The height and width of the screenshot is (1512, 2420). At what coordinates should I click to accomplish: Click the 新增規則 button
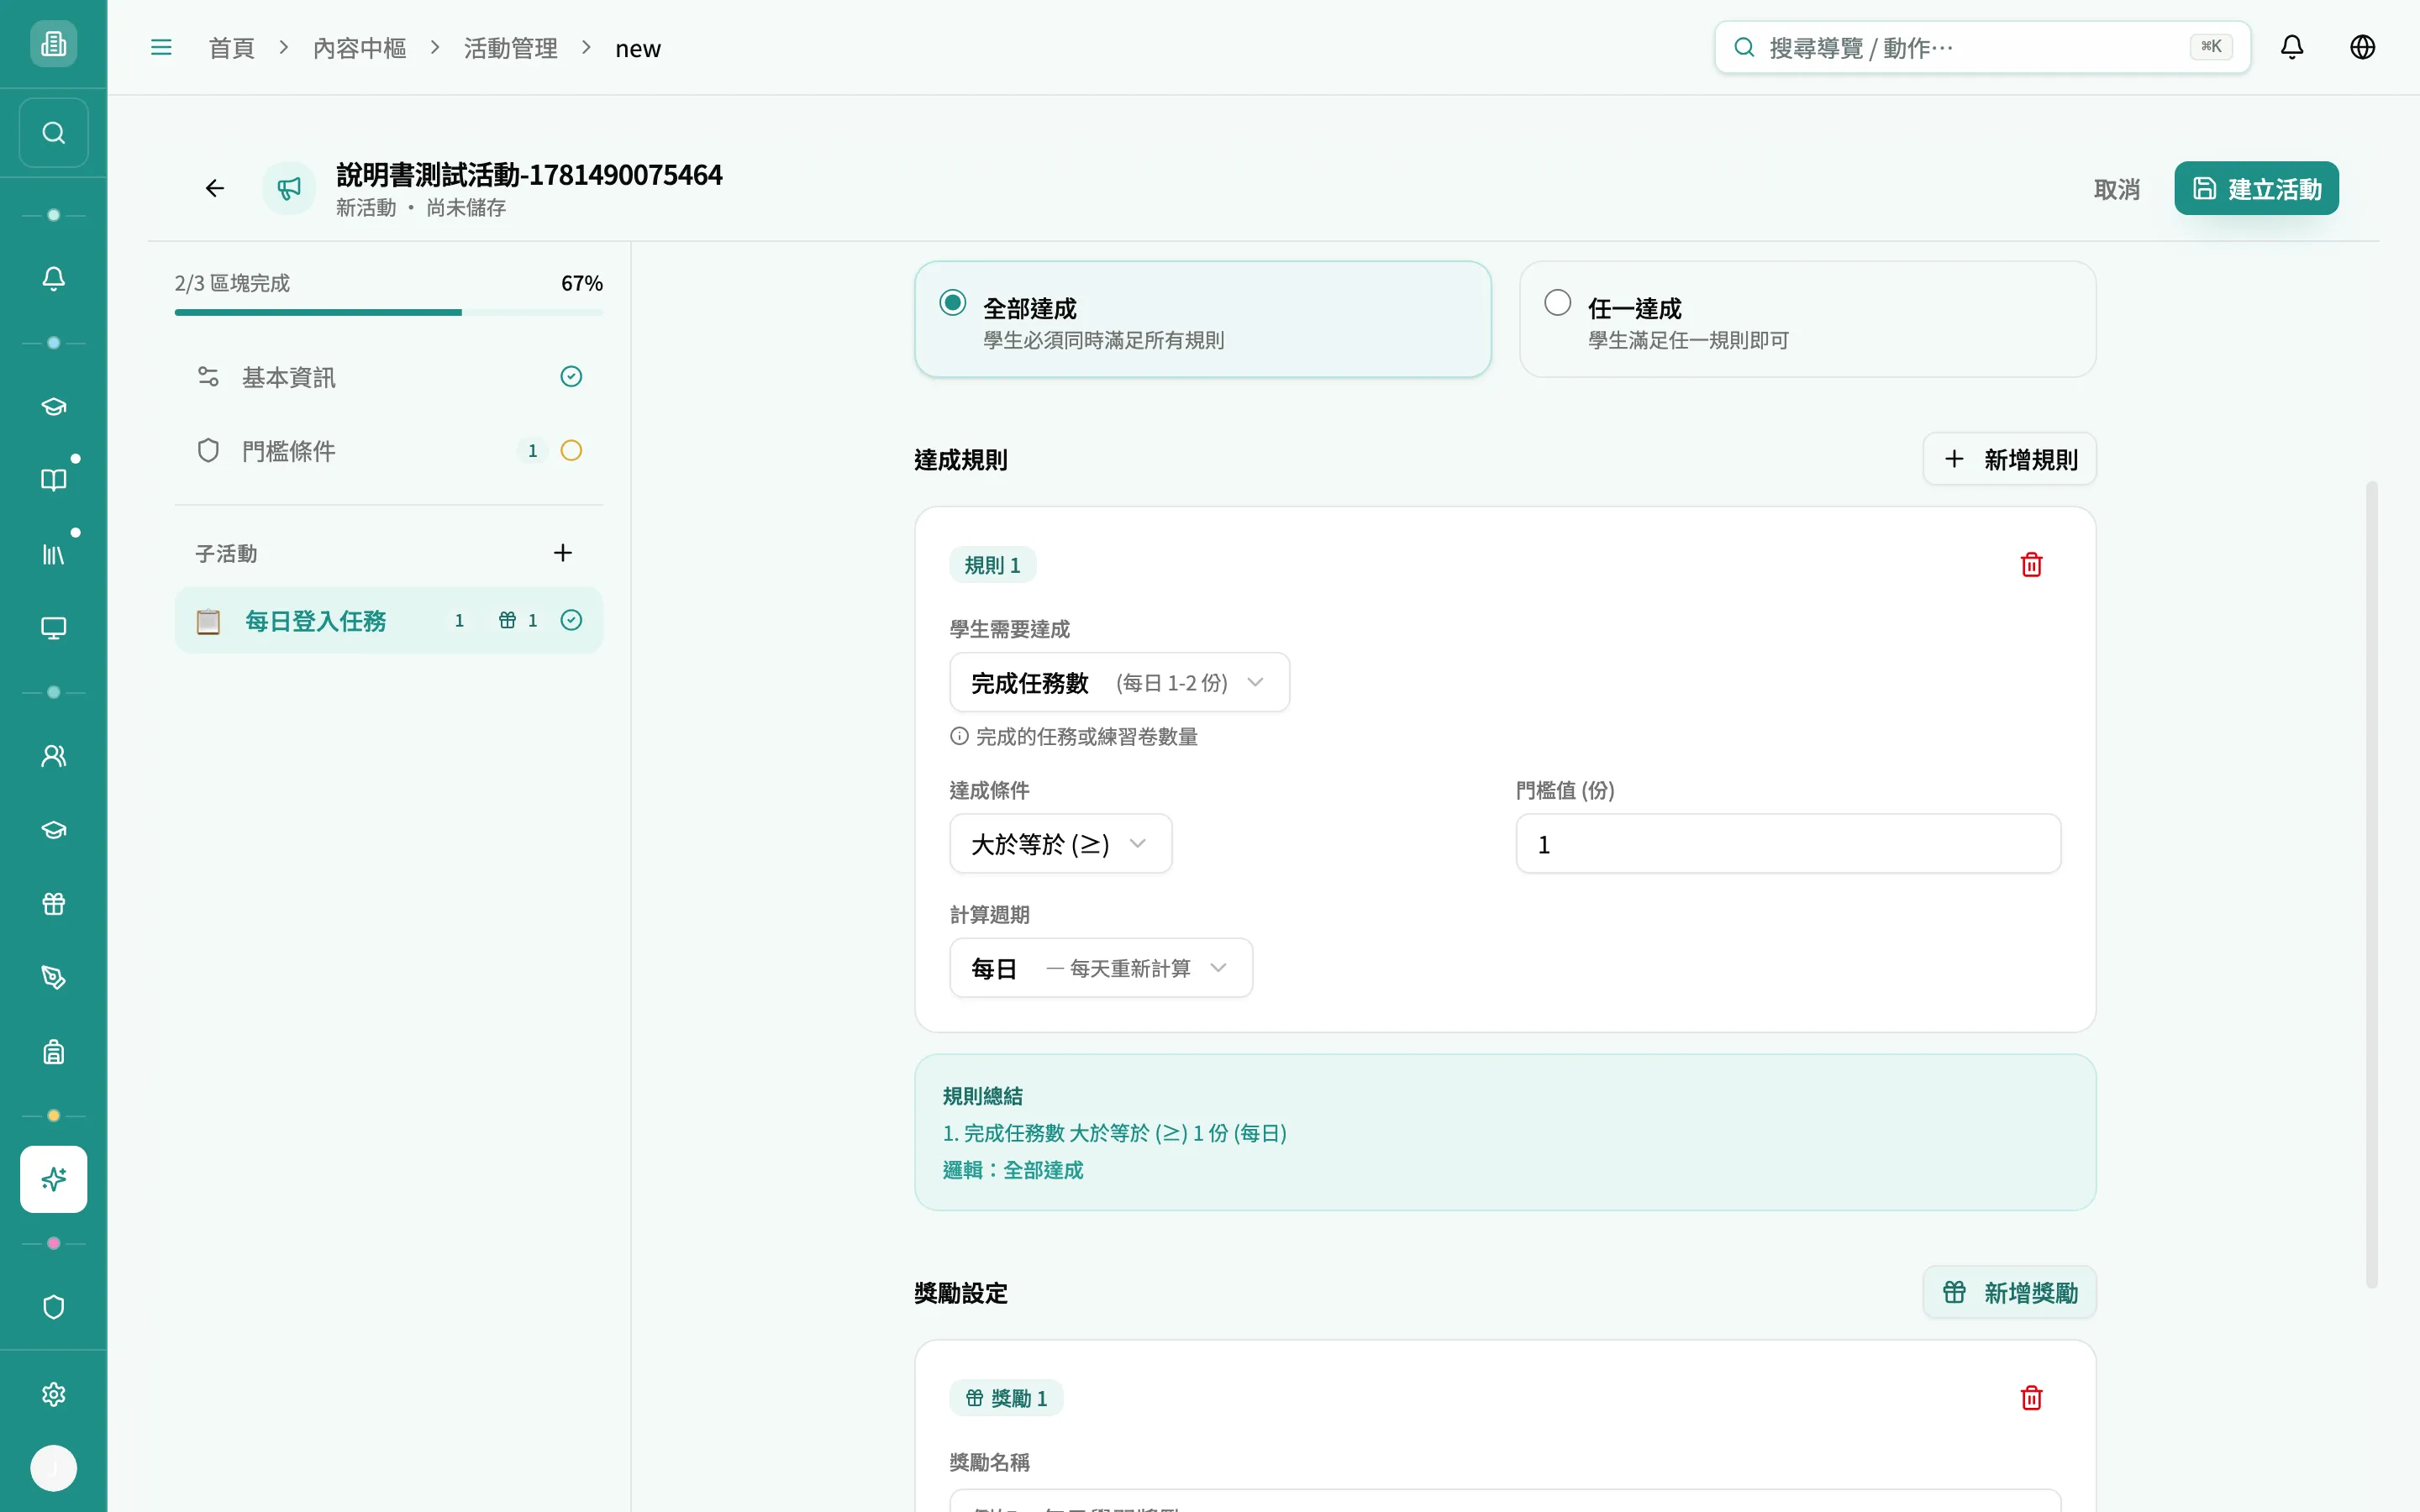point(2009,459)
